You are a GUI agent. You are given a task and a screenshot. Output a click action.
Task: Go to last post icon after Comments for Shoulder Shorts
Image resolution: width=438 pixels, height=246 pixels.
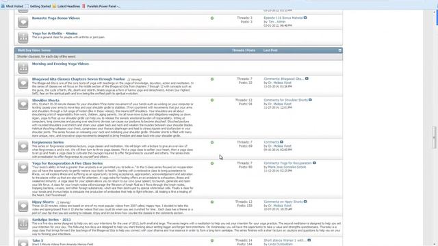click(310, 100)
